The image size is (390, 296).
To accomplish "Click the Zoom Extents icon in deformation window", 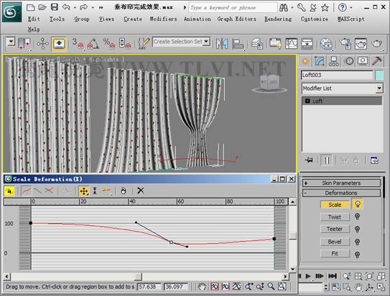I will coord(214,287).
